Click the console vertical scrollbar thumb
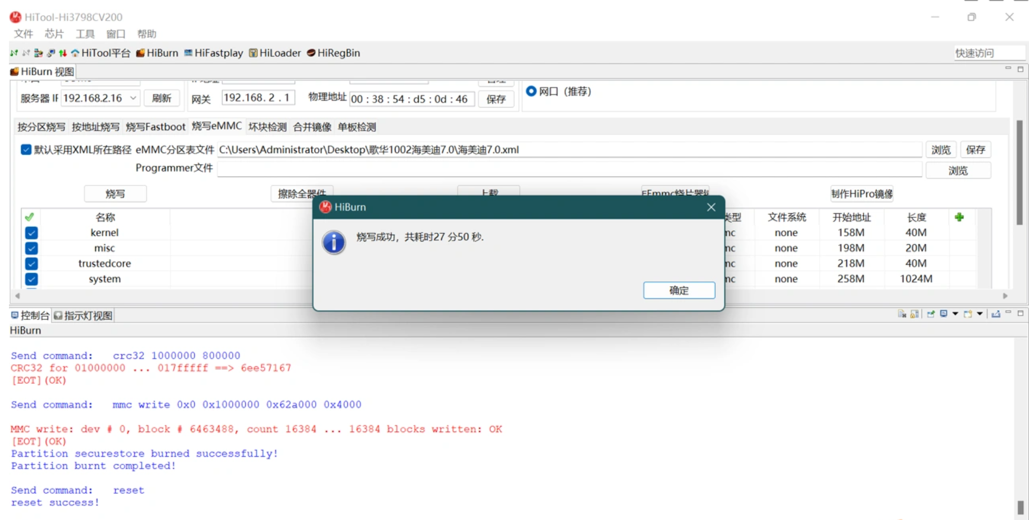 click(x=1021, y=507)
